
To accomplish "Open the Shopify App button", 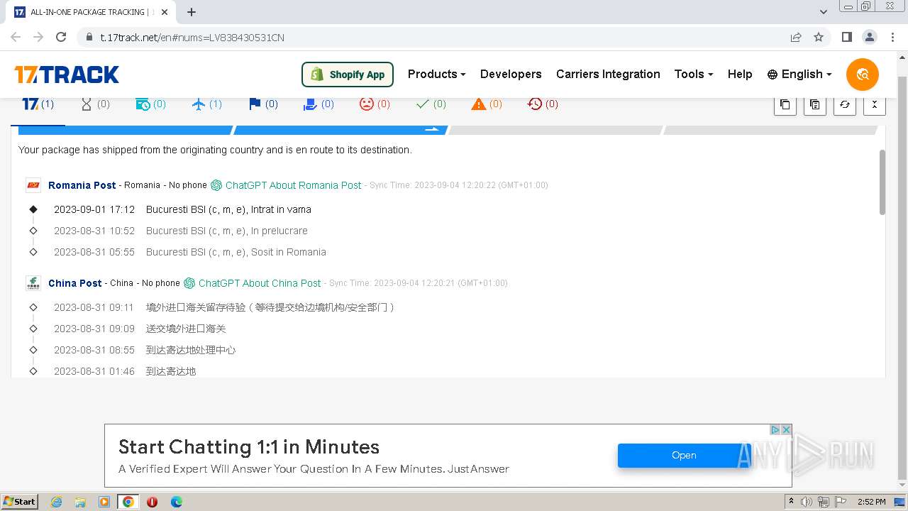I will [x=348, y=75].
